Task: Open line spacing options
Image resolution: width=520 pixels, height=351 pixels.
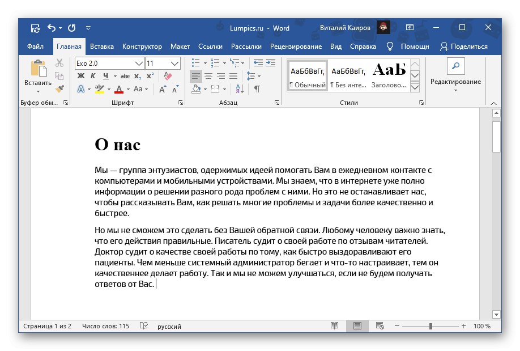Action: point(254,76)
